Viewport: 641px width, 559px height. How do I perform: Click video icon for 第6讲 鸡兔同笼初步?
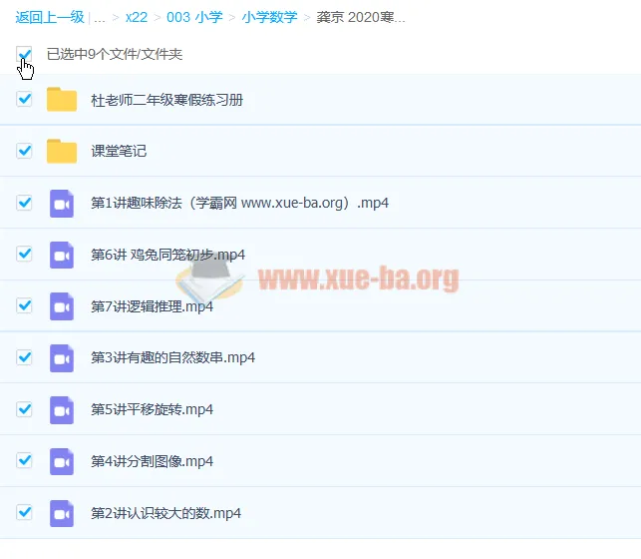click(x=62, y=255)
